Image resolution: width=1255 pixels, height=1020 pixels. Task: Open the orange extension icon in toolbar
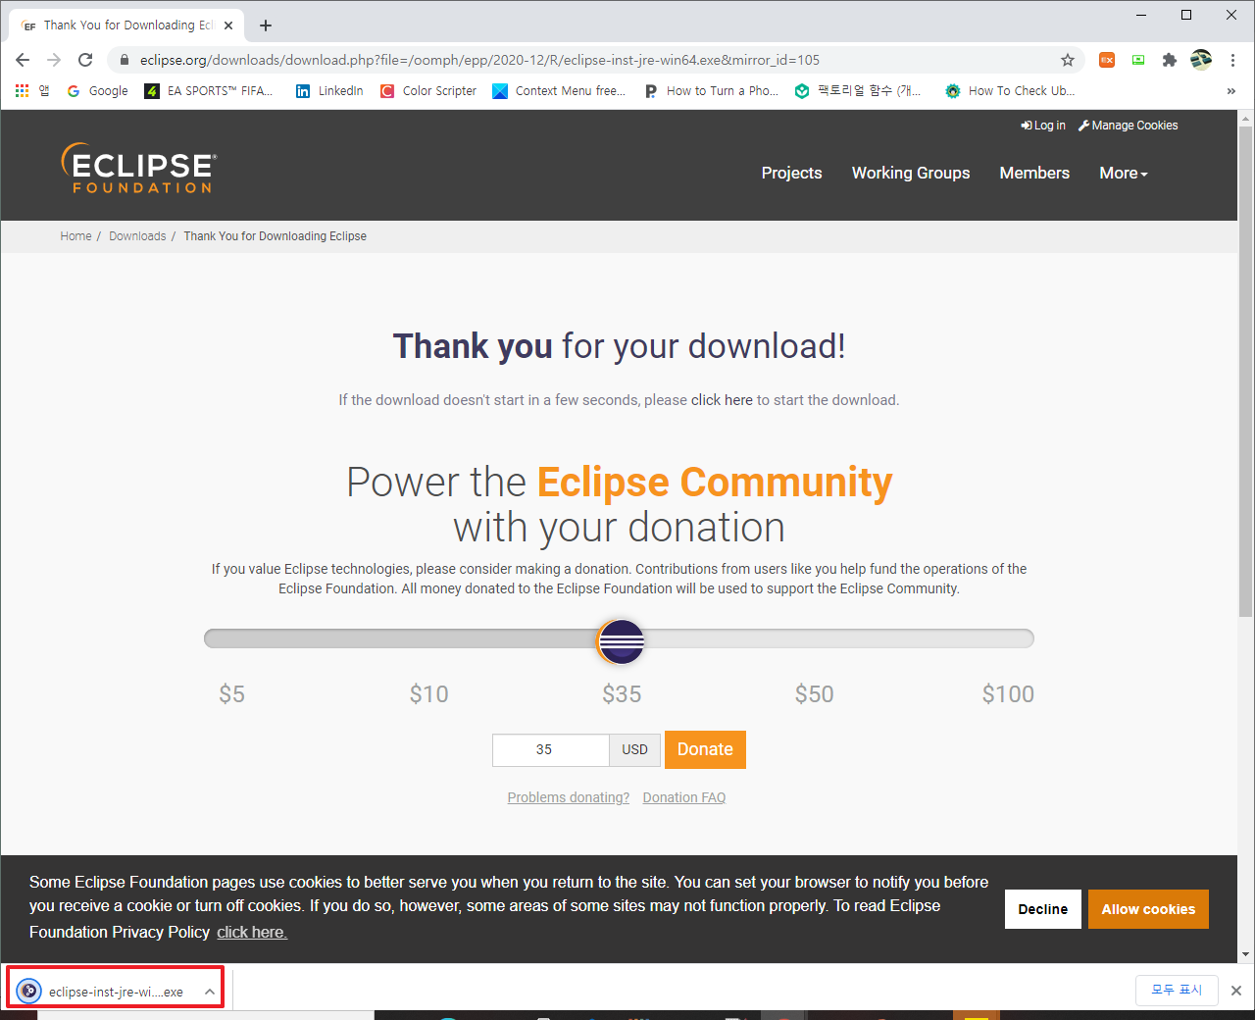point(1107,60)
